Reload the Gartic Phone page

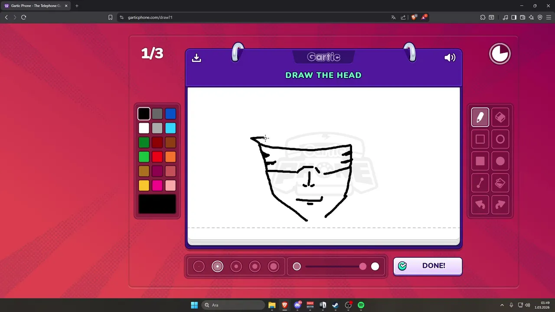(23, 17)
